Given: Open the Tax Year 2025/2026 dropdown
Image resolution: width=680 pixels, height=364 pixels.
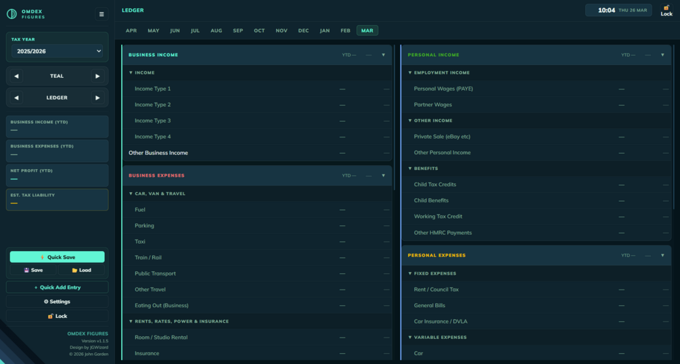Looking at the screenshot, I should (x=58, y=51).
